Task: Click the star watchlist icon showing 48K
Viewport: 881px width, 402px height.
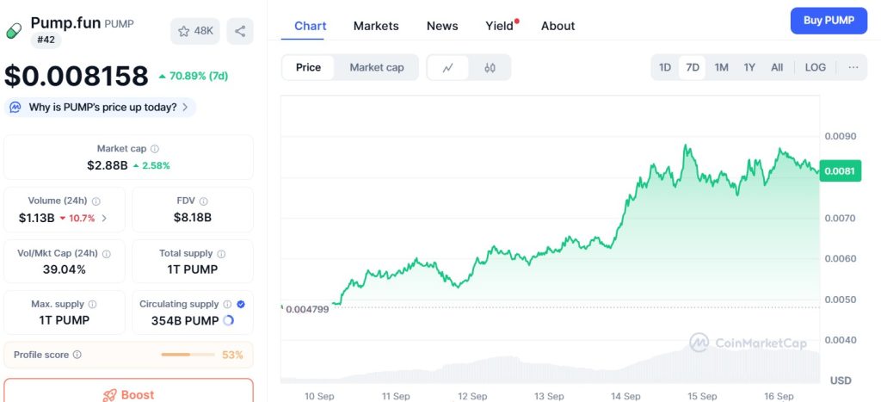Action: coord(194,31)
